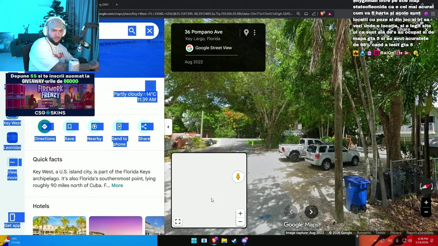Click the share page icon in address bar

[314, 14]
